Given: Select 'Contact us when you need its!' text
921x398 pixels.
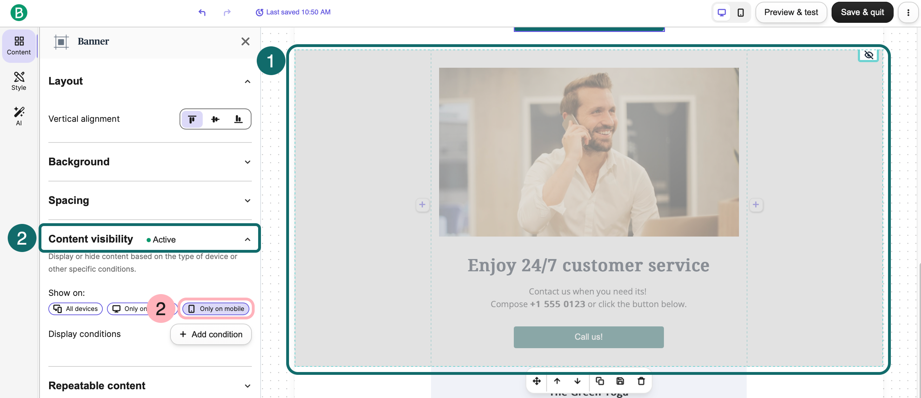Looking at the screenshot, I should [x=587, y=291].
